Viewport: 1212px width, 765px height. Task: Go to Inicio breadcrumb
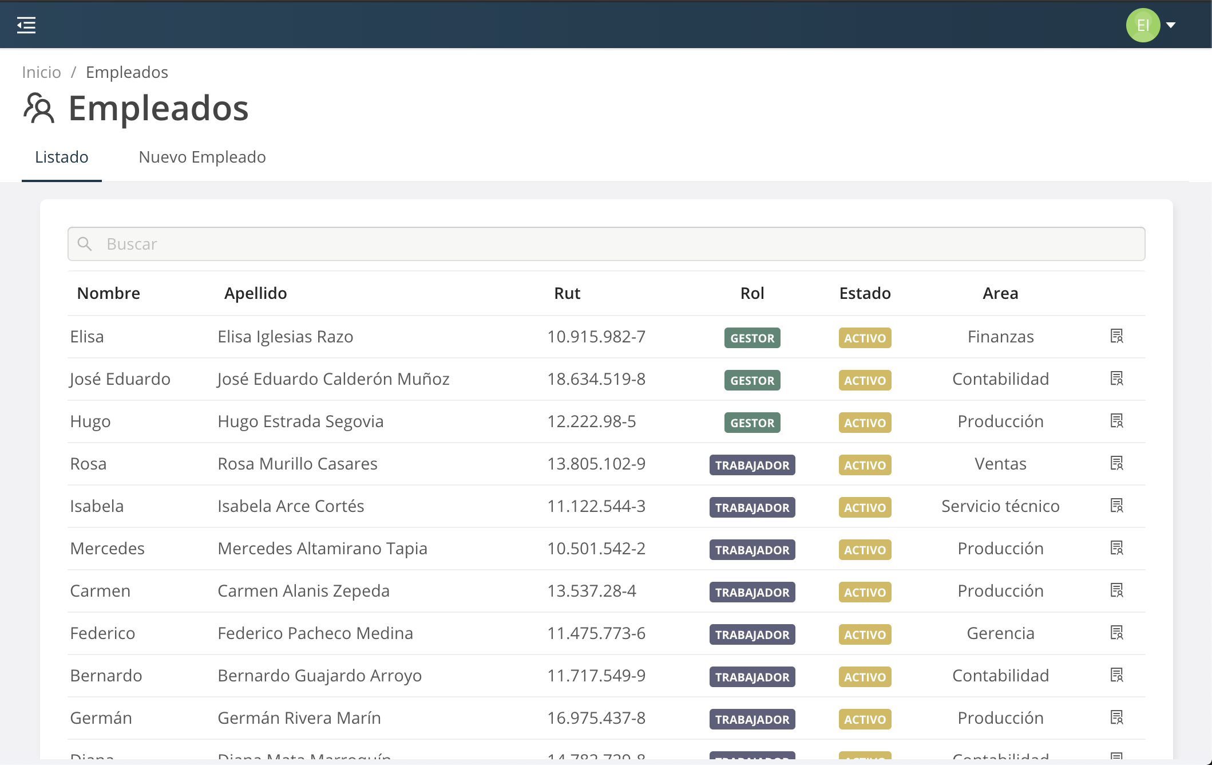pyautogui.click(x=41, y=72)
